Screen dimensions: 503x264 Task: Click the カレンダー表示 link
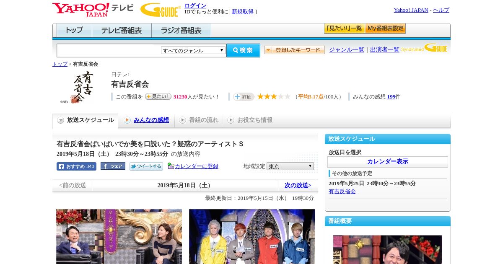(388, 162)
